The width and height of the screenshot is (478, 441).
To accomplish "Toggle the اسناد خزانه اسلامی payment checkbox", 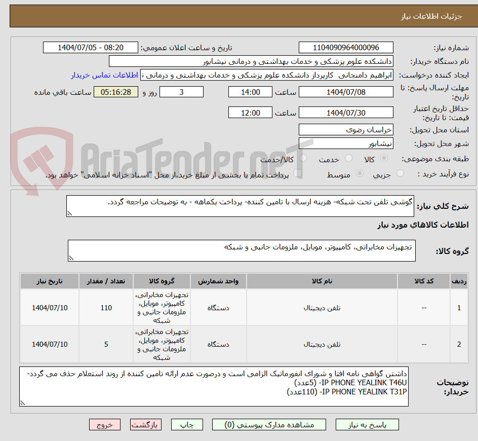I will tap(298, 173).
